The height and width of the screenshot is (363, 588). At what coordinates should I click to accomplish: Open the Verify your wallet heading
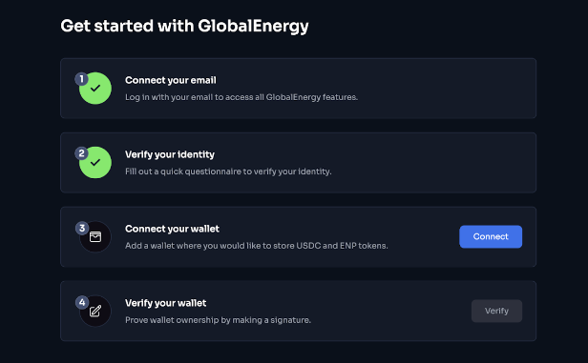166,303
